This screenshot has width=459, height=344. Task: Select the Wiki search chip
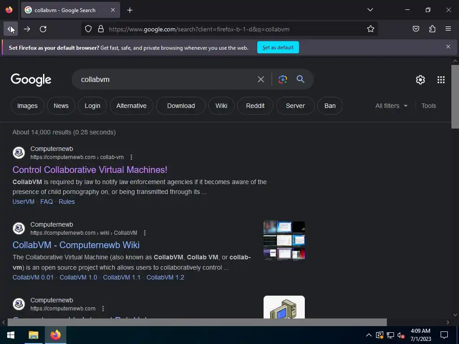(x=221, y=106)
